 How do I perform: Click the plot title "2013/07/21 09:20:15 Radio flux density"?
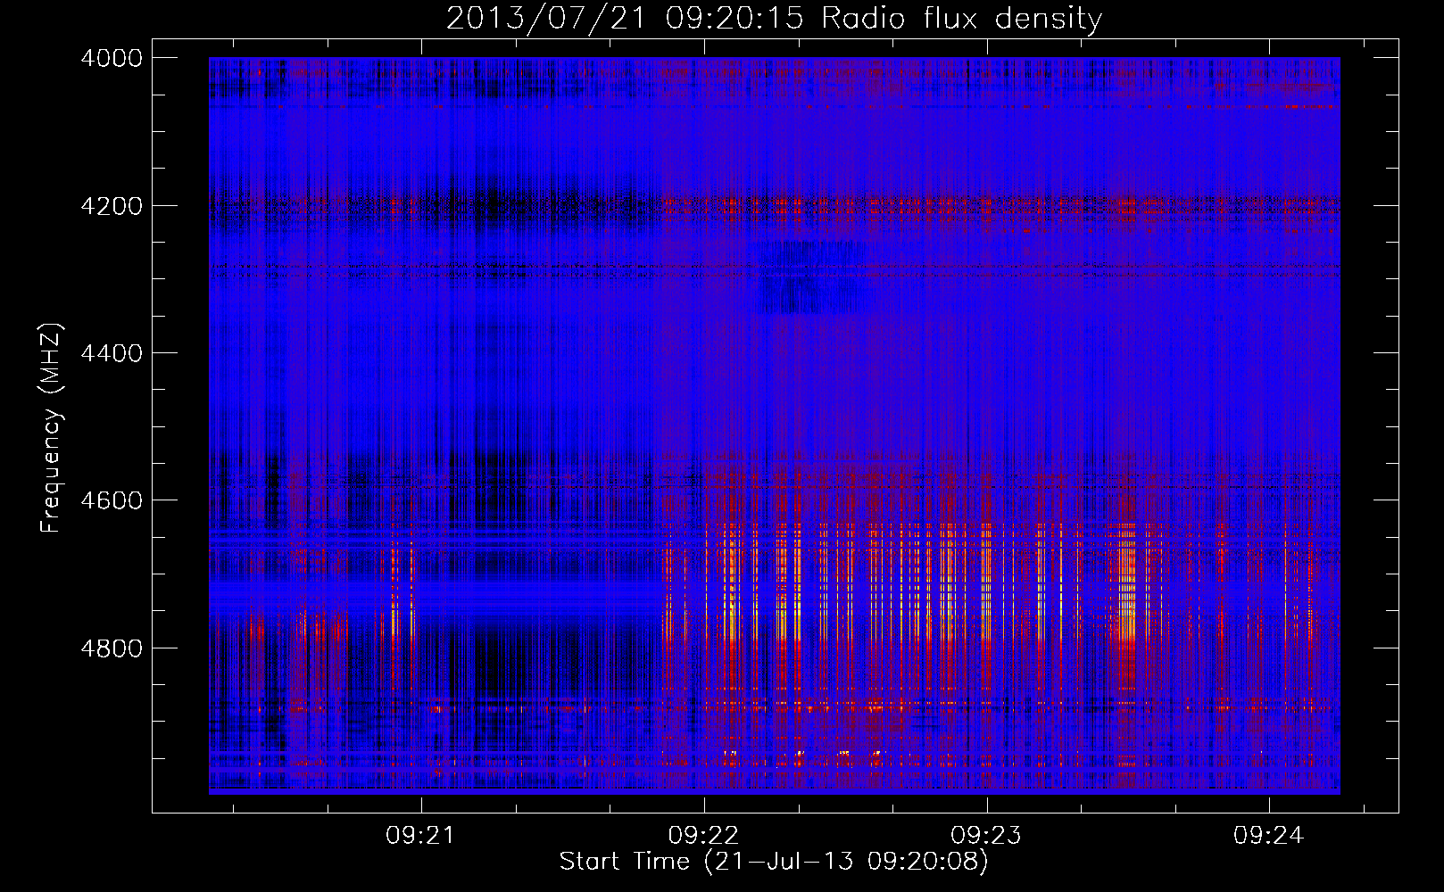[x=774, y=18]
